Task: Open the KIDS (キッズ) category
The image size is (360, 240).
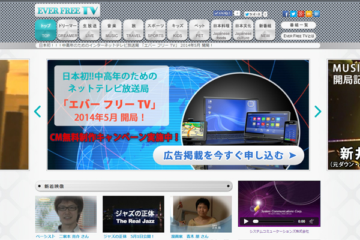Action: pyautogui.click(x=178, y=30)
